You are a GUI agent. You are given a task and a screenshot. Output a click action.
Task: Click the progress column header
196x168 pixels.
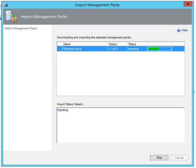pyautogui.click(x=159, y=44)
